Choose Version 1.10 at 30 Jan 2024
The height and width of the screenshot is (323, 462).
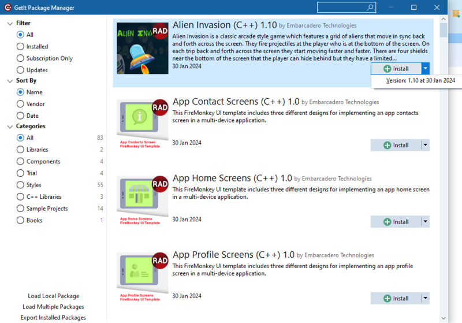420,80
